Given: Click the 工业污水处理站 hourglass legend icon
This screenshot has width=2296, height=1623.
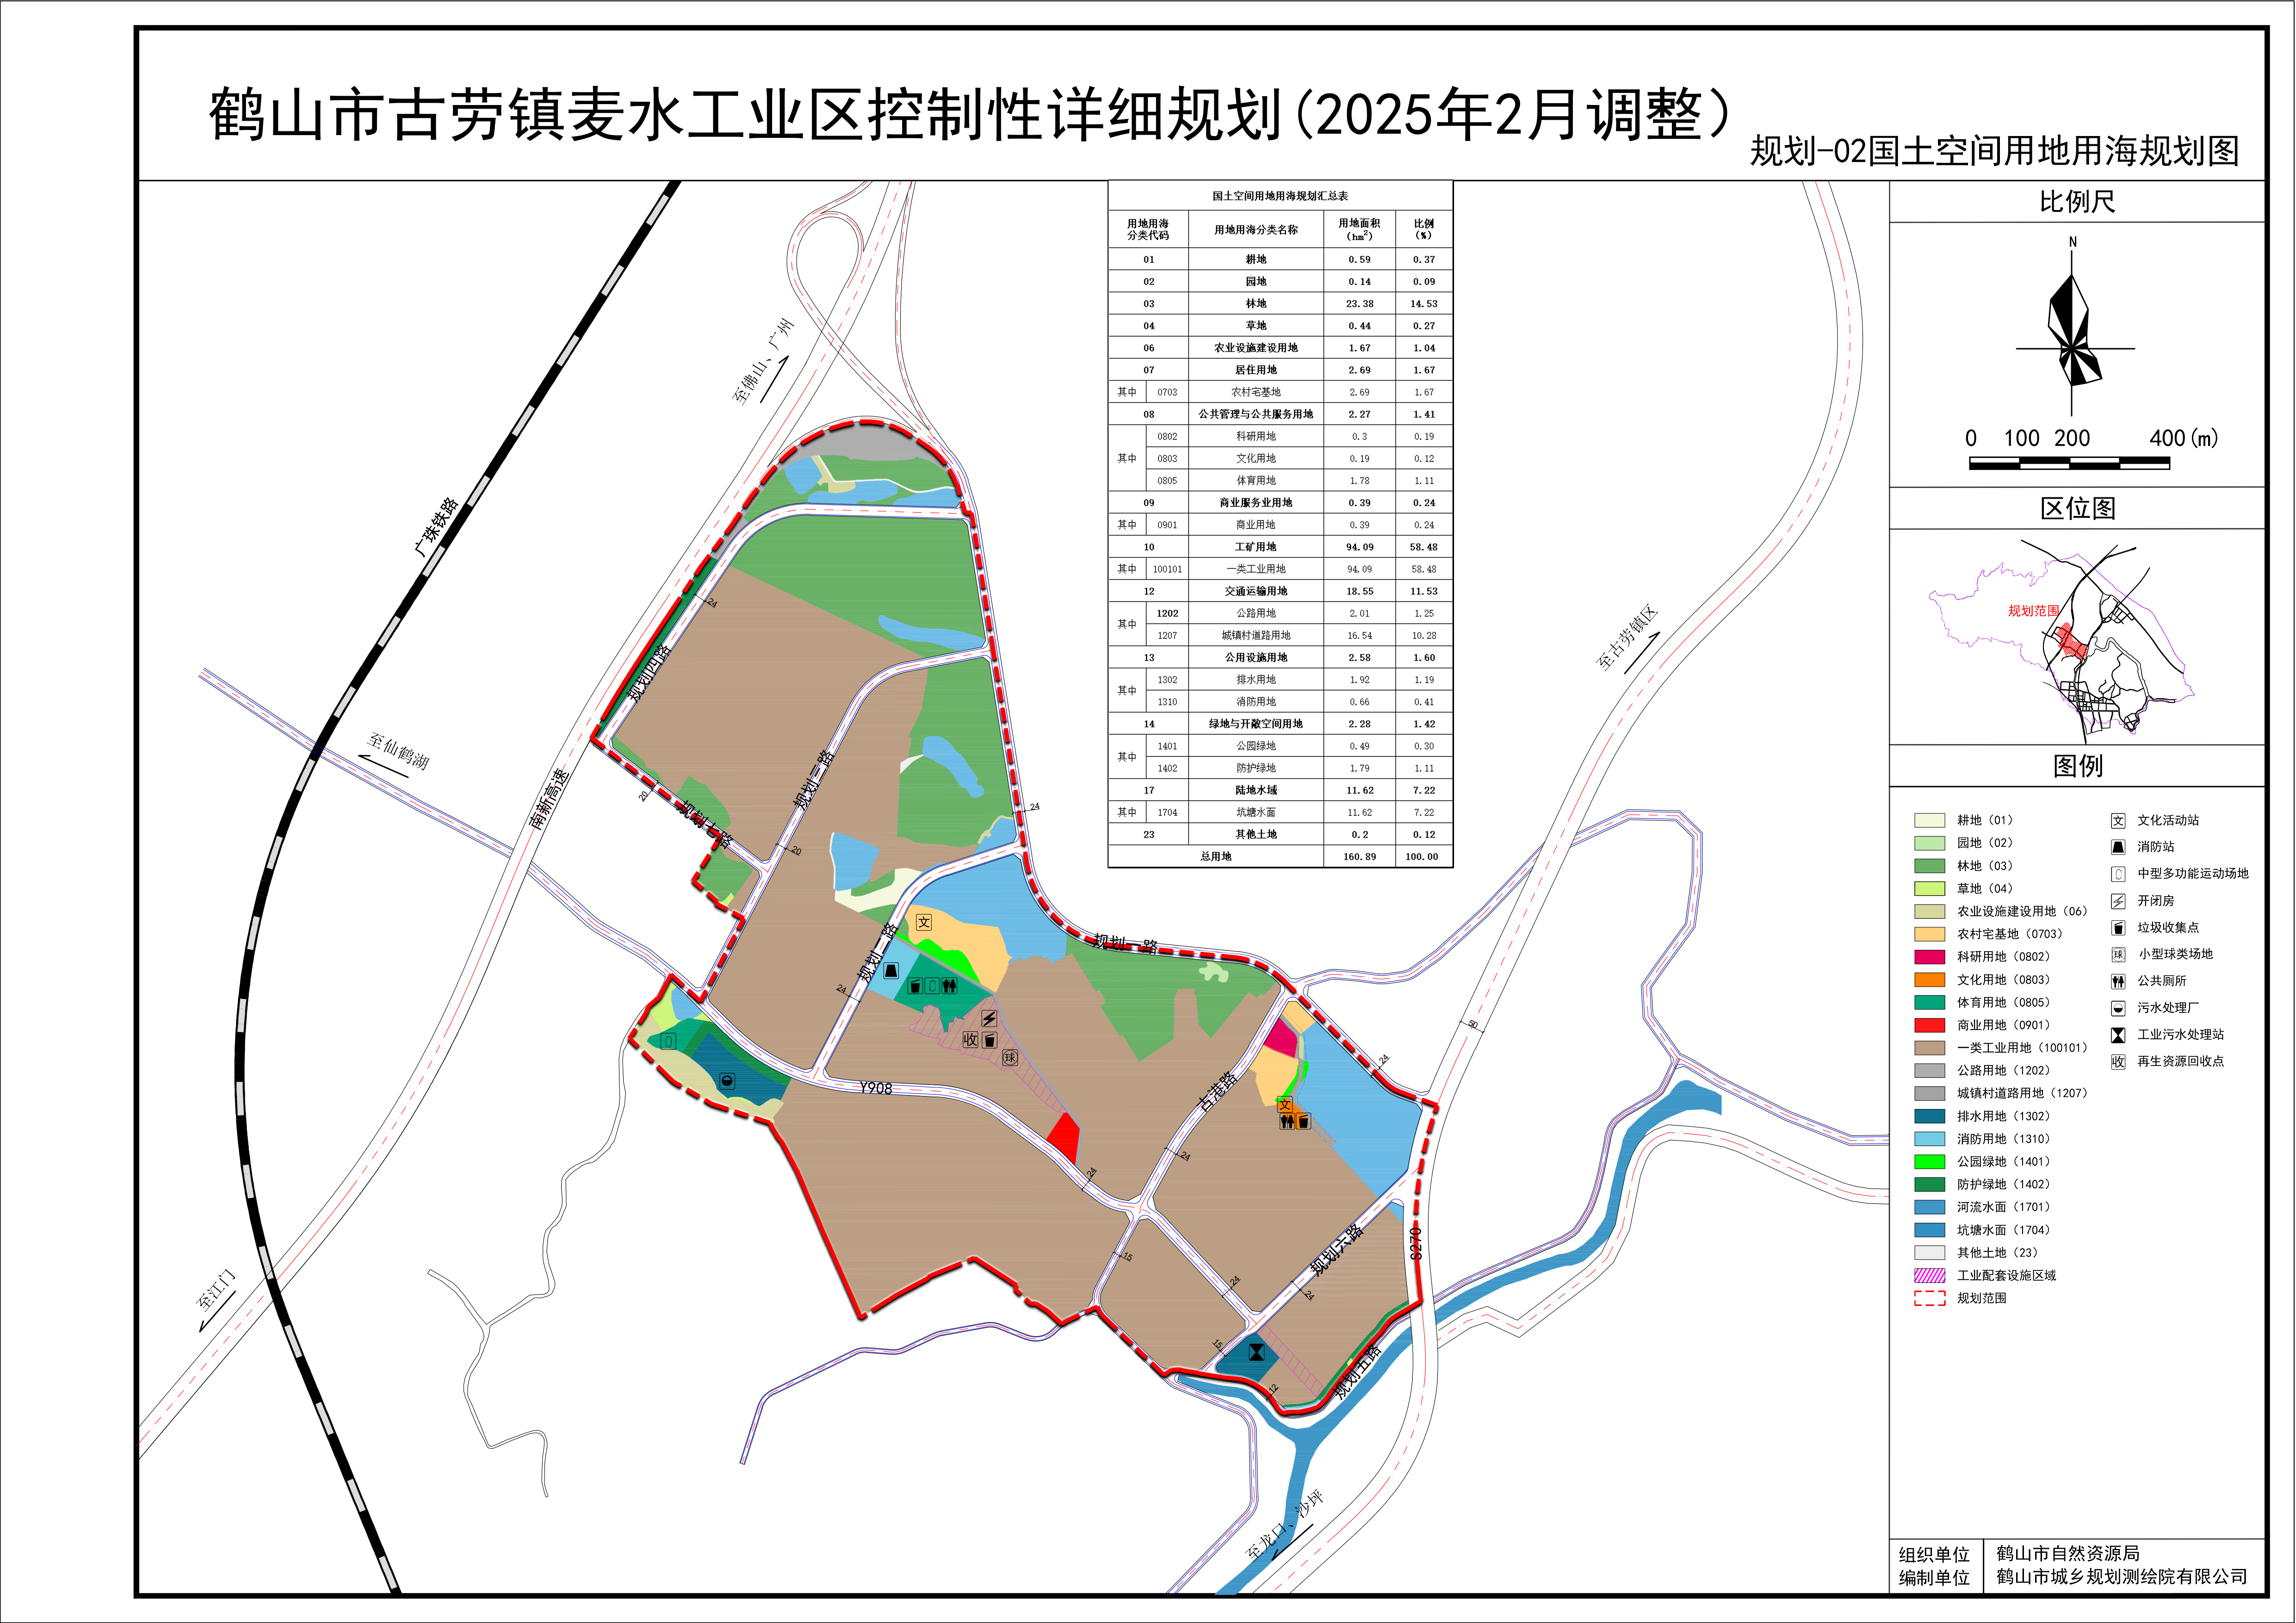Looking at the screenshot, I should pos(2117,1035).
